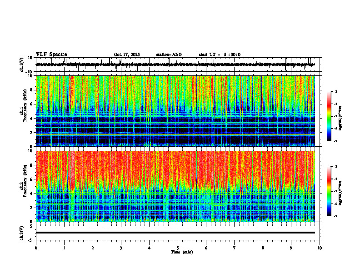Viewport: 360px width, 278px height.
Task: Click the ch.1 voltage waveform trace
Action: 175,65
